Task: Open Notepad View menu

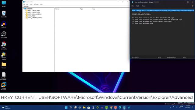Action: pyautogui.click(x=143, y=6)
